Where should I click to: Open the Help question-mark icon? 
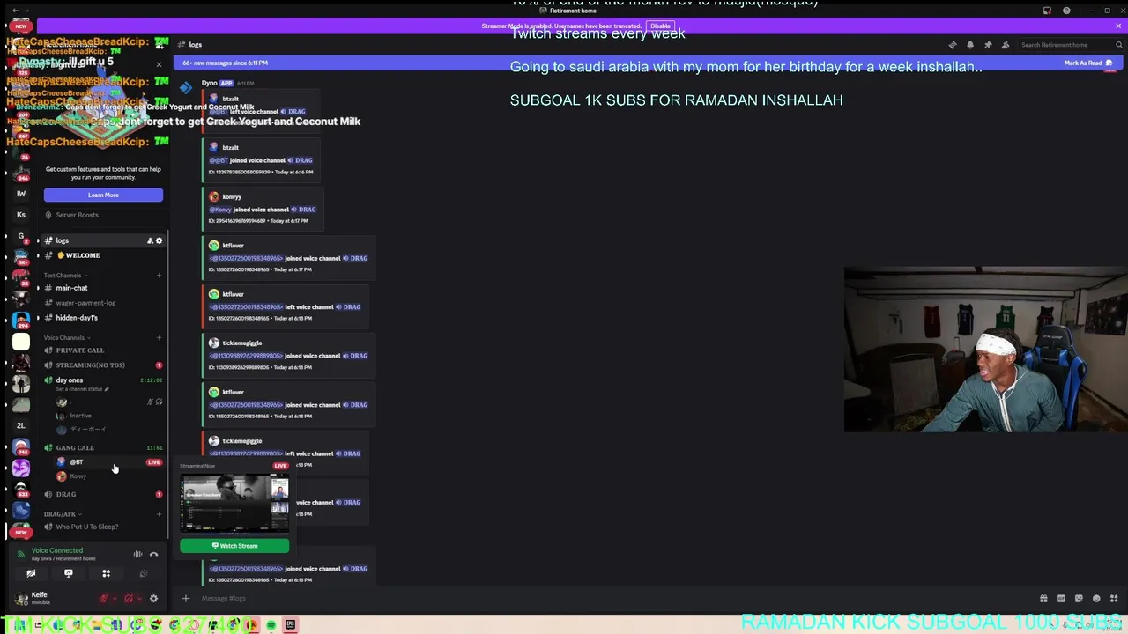coord(1066,11)
